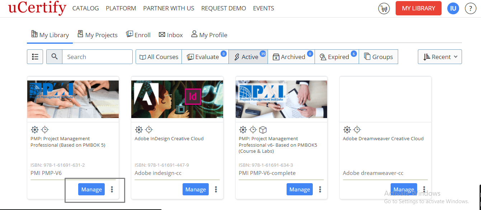Open the help question mark icon
The height and width of the screenshot is (210, 481).
[x=470, y=9]
